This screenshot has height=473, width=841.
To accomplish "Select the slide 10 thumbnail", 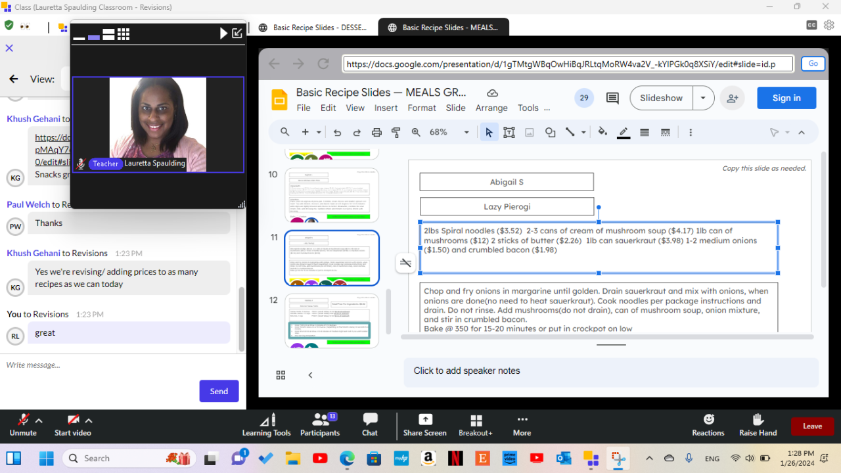I will pyautogui.click(x=331, y=195).
